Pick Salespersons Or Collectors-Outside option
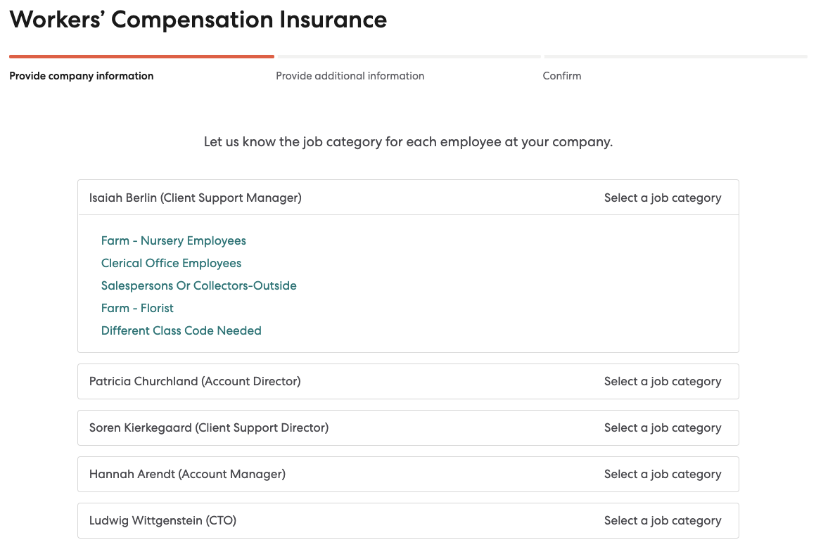The width and height of the screenshot is (816, 547). pyautogui.click(x=199, y=285)
